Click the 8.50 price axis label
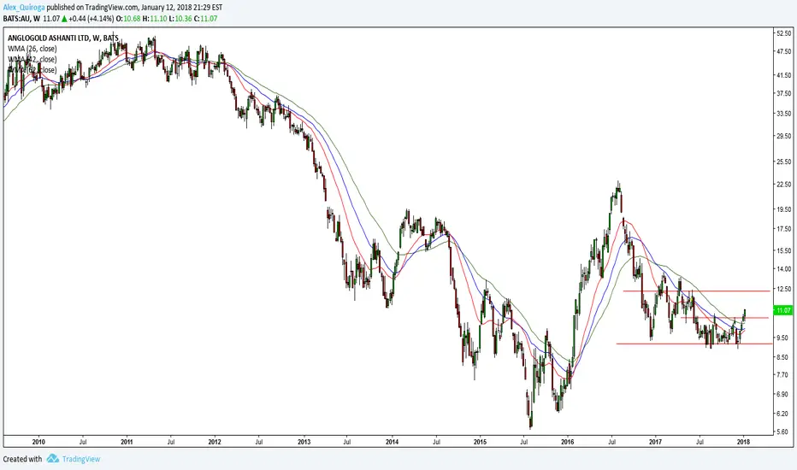 pos(782,356)
